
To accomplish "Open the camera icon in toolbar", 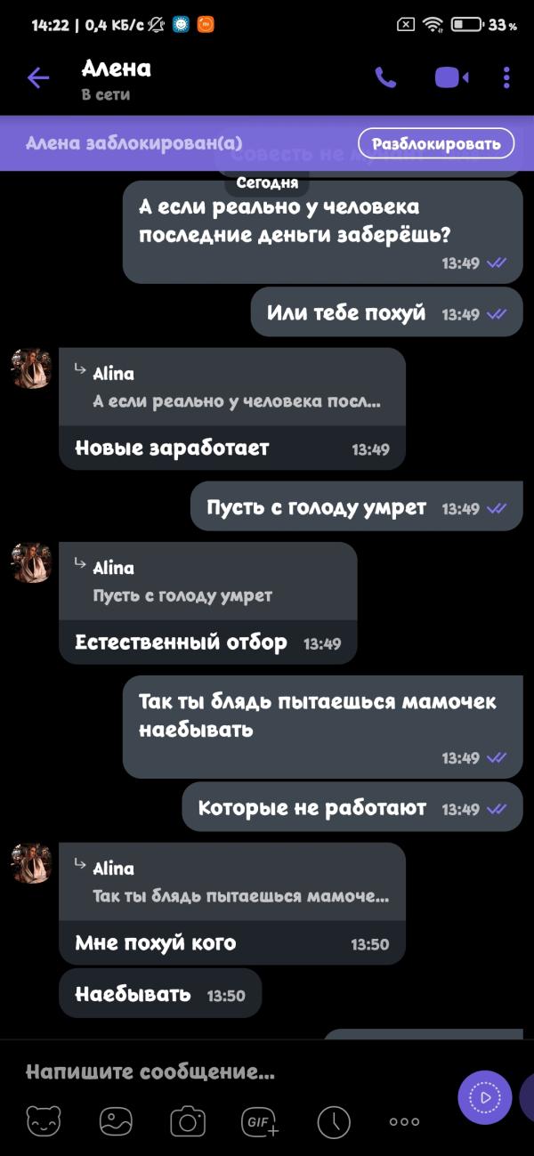I will coord(188,1121).
